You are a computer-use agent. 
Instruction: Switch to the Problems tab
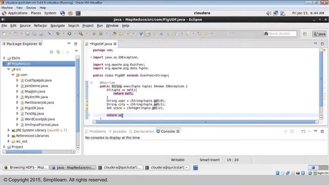point(96,132)
